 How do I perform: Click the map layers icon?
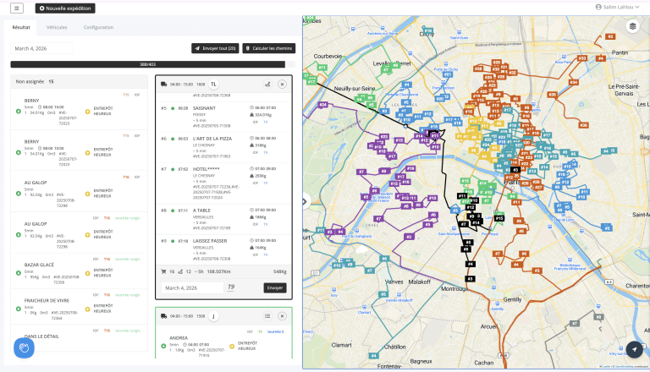(632, 26)
